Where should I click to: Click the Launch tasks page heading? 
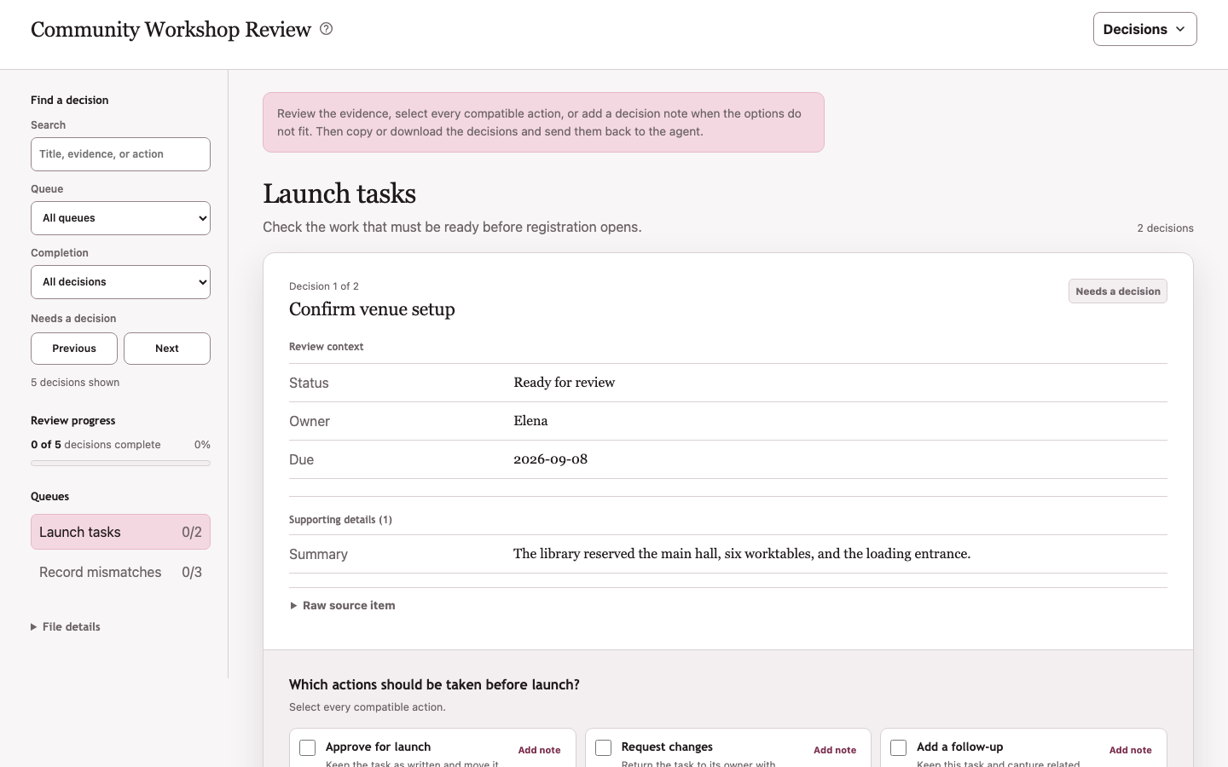(339, 193)
